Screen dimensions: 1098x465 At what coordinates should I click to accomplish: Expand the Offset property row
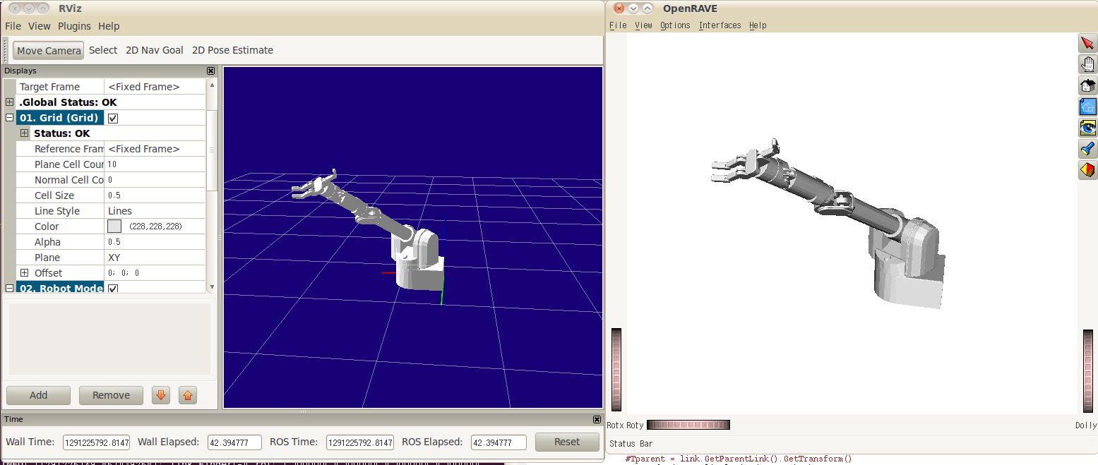click(25, 273)
